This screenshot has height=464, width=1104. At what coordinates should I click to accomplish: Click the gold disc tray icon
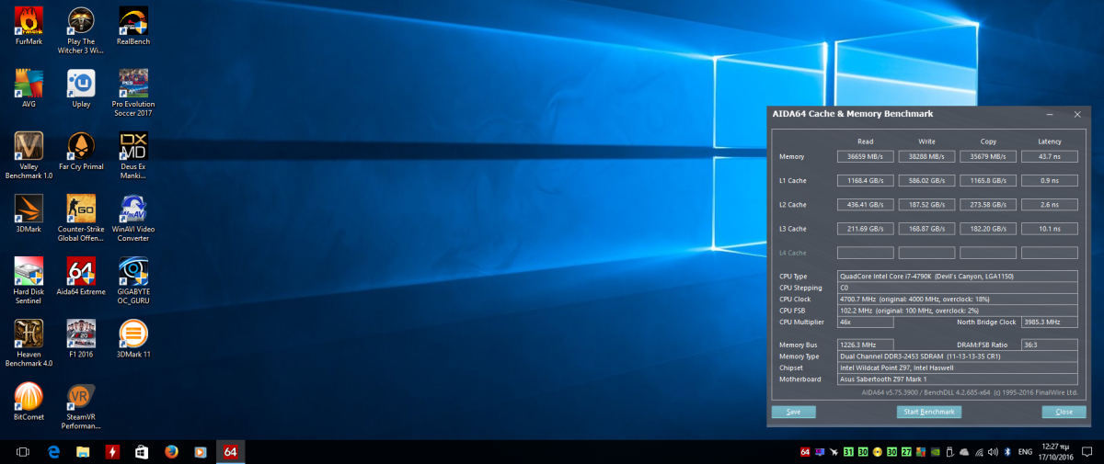point(878,452)
